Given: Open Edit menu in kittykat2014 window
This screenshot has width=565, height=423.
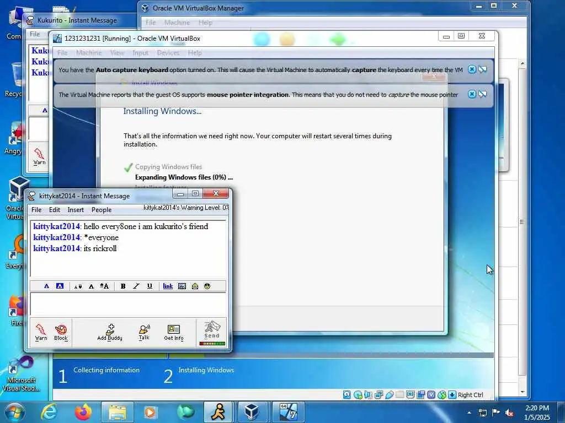Looking at the screenshot, I should point(55,210).
